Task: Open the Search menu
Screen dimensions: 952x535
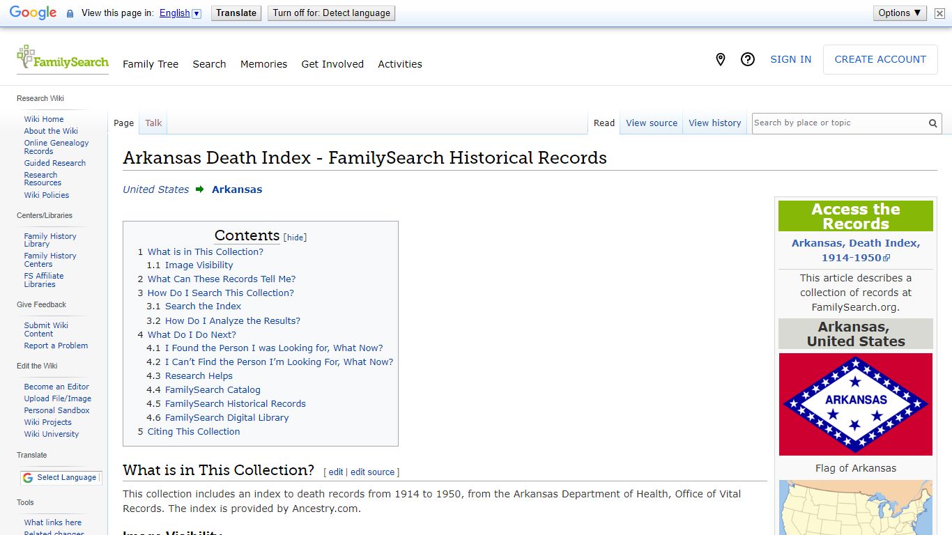Action: click(x=209, y=64)
